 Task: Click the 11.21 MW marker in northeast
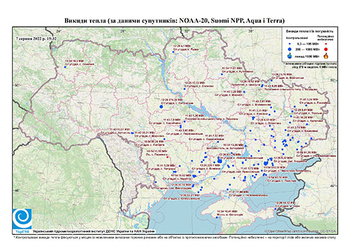[x=222, y=75]
